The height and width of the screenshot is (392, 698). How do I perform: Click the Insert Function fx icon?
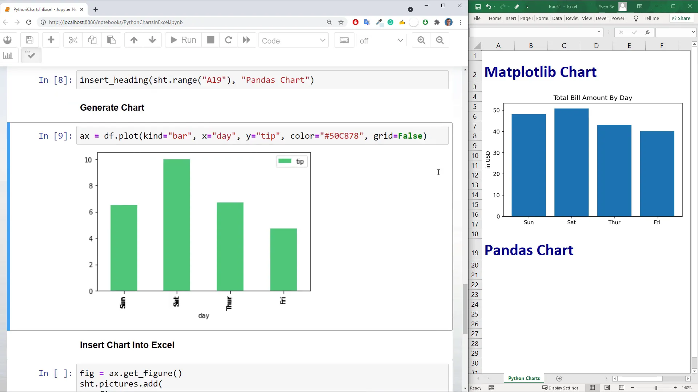click(647, 32)
